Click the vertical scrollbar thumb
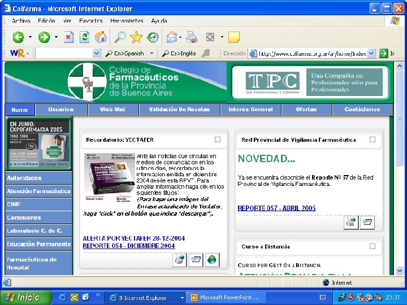Image resolution: width=407 pixels, height=305 pixels. pos(400,118)
